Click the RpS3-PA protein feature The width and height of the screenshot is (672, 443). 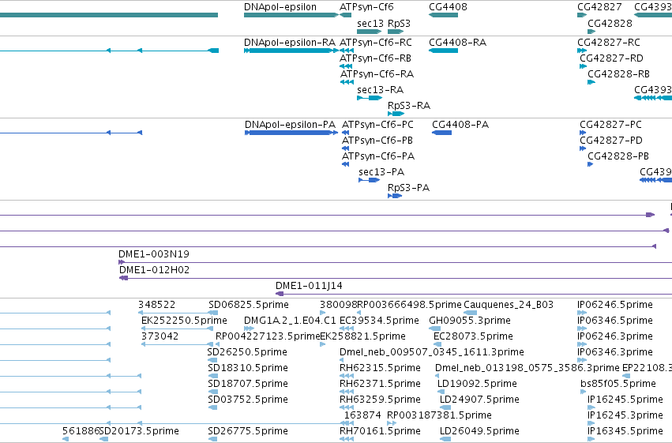pos(395,196)
